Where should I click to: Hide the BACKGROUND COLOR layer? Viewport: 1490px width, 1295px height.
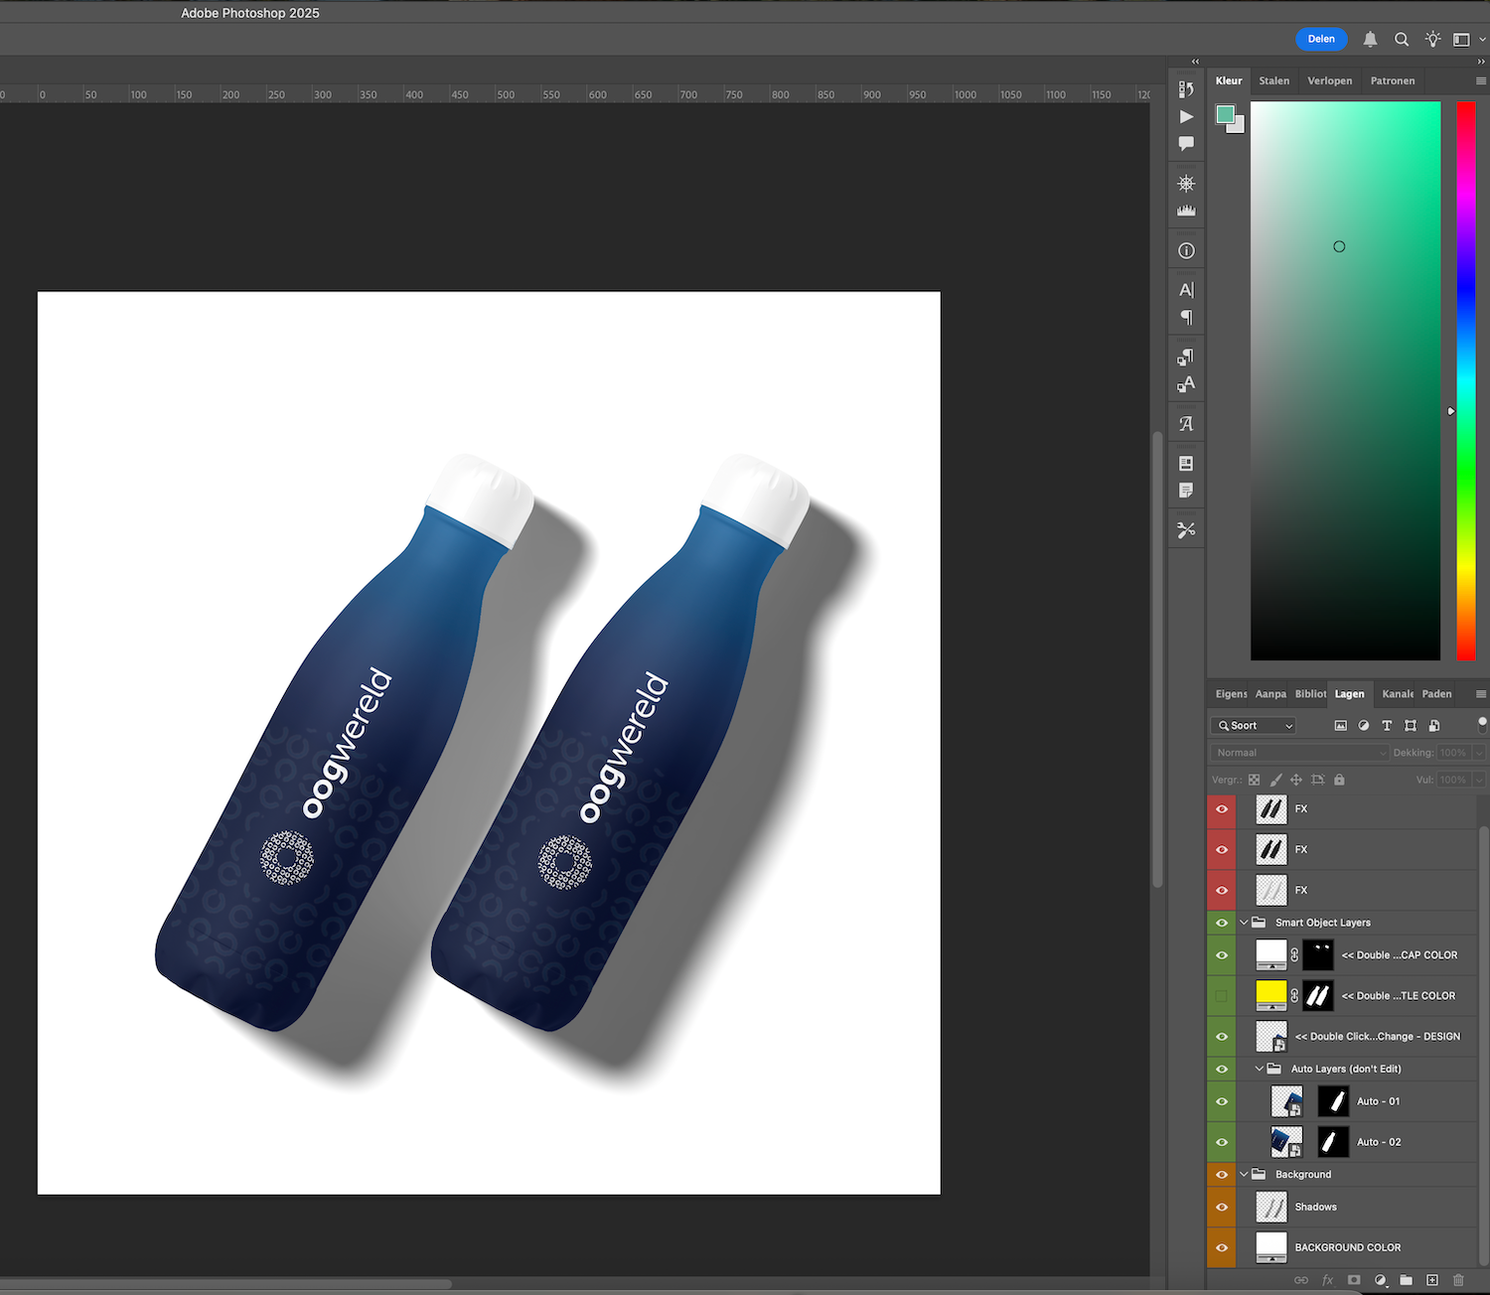[1222, 1248]
